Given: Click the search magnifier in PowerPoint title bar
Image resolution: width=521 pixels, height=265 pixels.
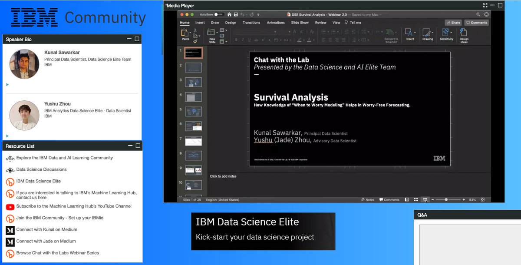Looking at the screenshot, I should pyautogui.click(x=478, y=14).
